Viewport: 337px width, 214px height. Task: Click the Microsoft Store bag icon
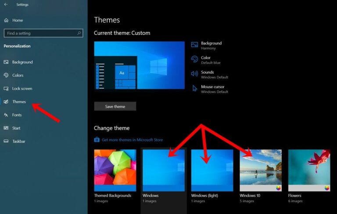pyautogui.click(x=97, y=139)
